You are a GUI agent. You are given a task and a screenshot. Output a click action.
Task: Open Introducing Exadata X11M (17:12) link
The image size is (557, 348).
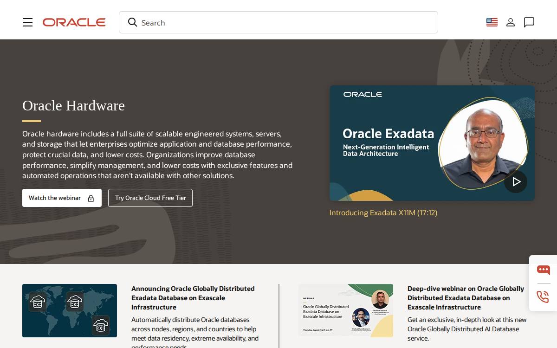coord(383,213)
